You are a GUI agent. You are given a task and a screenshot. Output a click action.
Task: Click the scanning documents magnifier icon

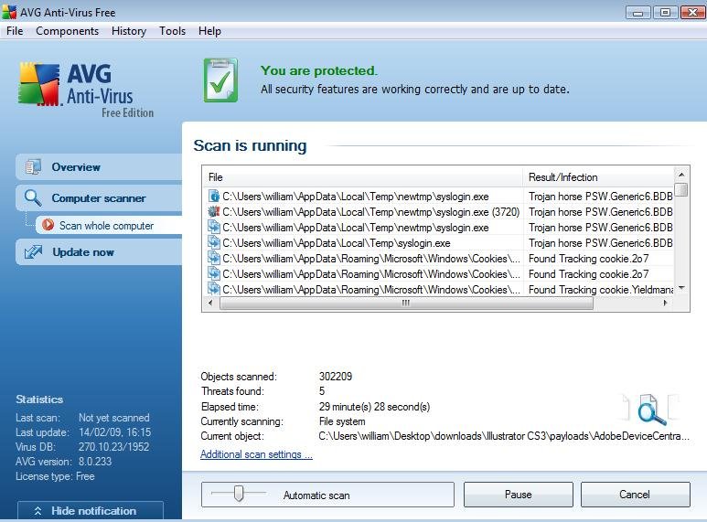tap(650, 410)
